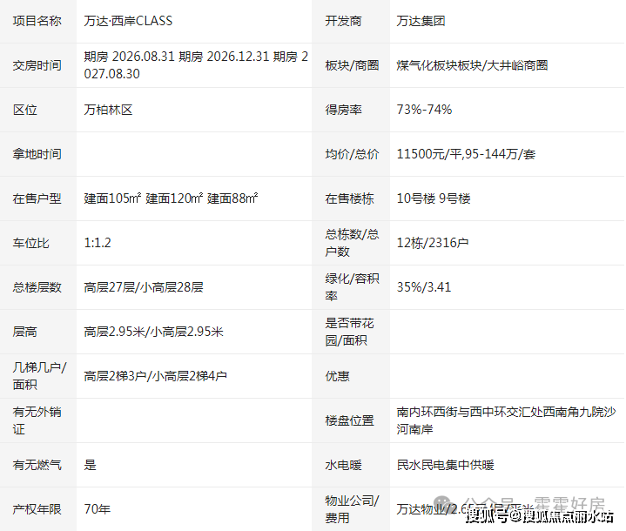Screen dimensions: 626x531
Task: Select the 物业公司/费用 label
Action: click(352, 509)
